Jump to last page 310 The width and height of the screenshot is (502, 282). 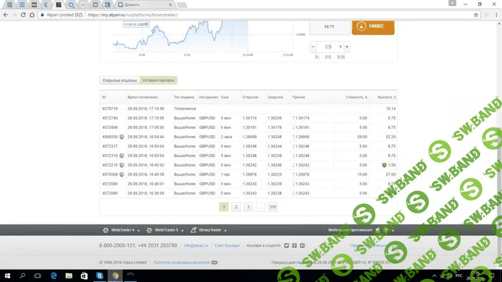coord(272,207)
